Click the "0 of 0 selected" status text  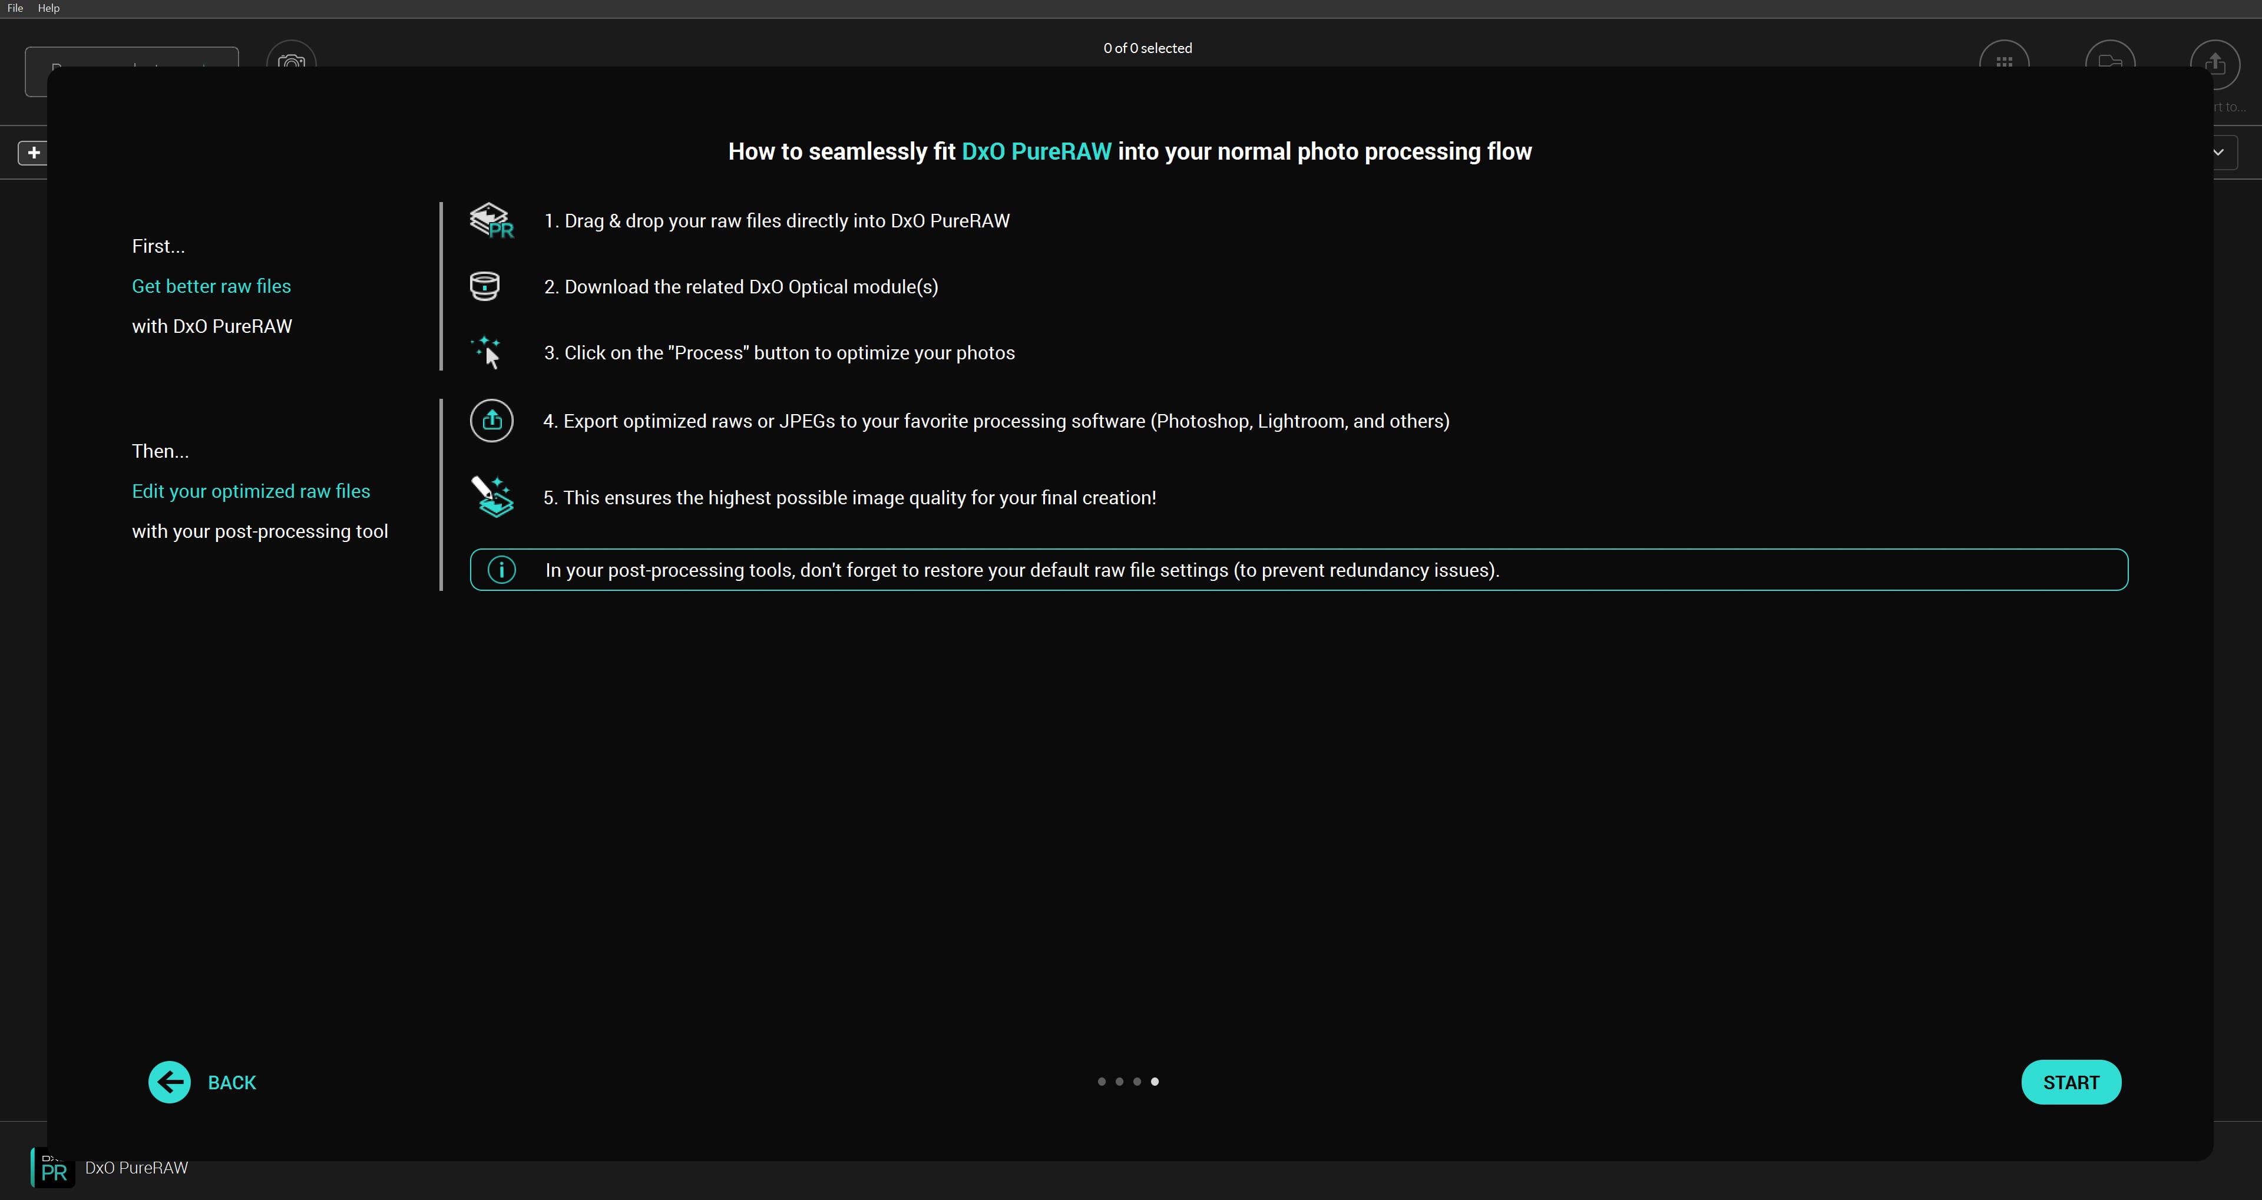[1147, 48]
